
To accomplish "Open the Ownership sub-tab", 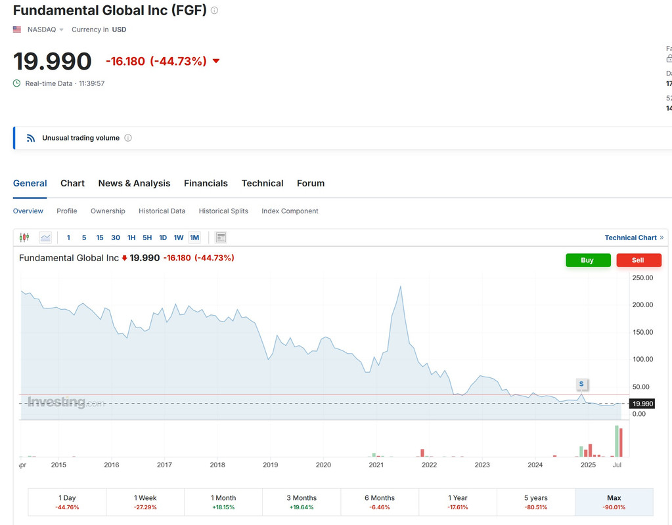I will 108,211.
